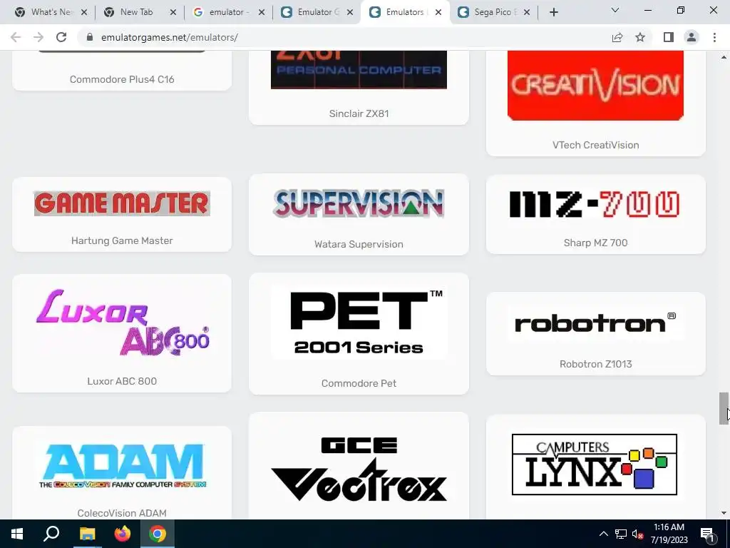The height and width of the screenshot is (548, 730).
Task: Open the Supervision logo image
Action: (359, 203)
